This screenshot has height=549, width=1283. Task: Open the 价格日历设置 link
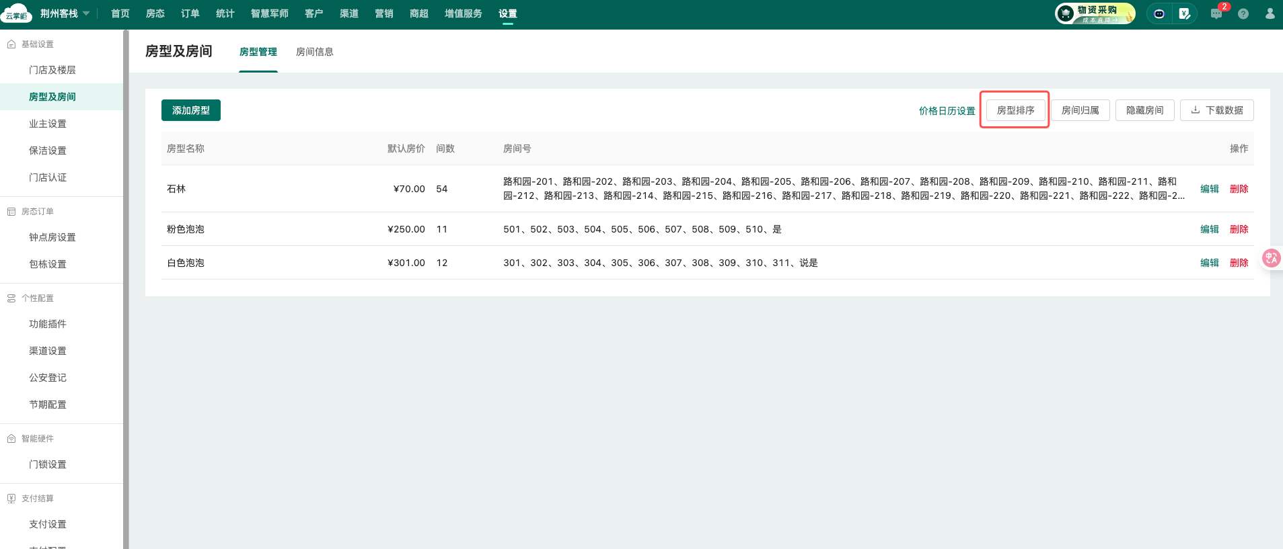(947, 111)
